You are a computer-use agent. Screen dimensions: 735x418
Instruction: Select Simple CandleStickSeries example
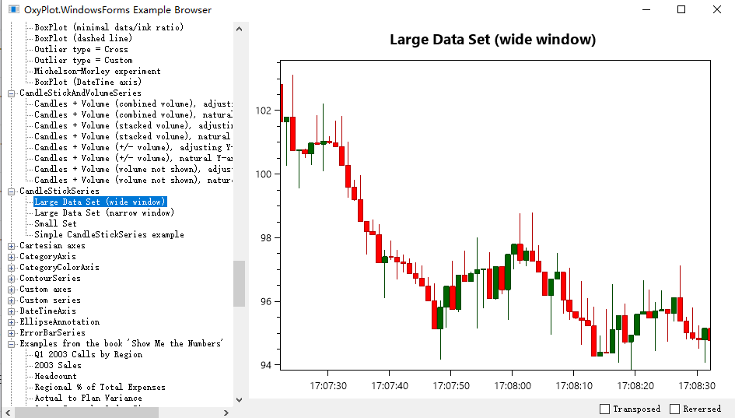click(x=109, y=234)
